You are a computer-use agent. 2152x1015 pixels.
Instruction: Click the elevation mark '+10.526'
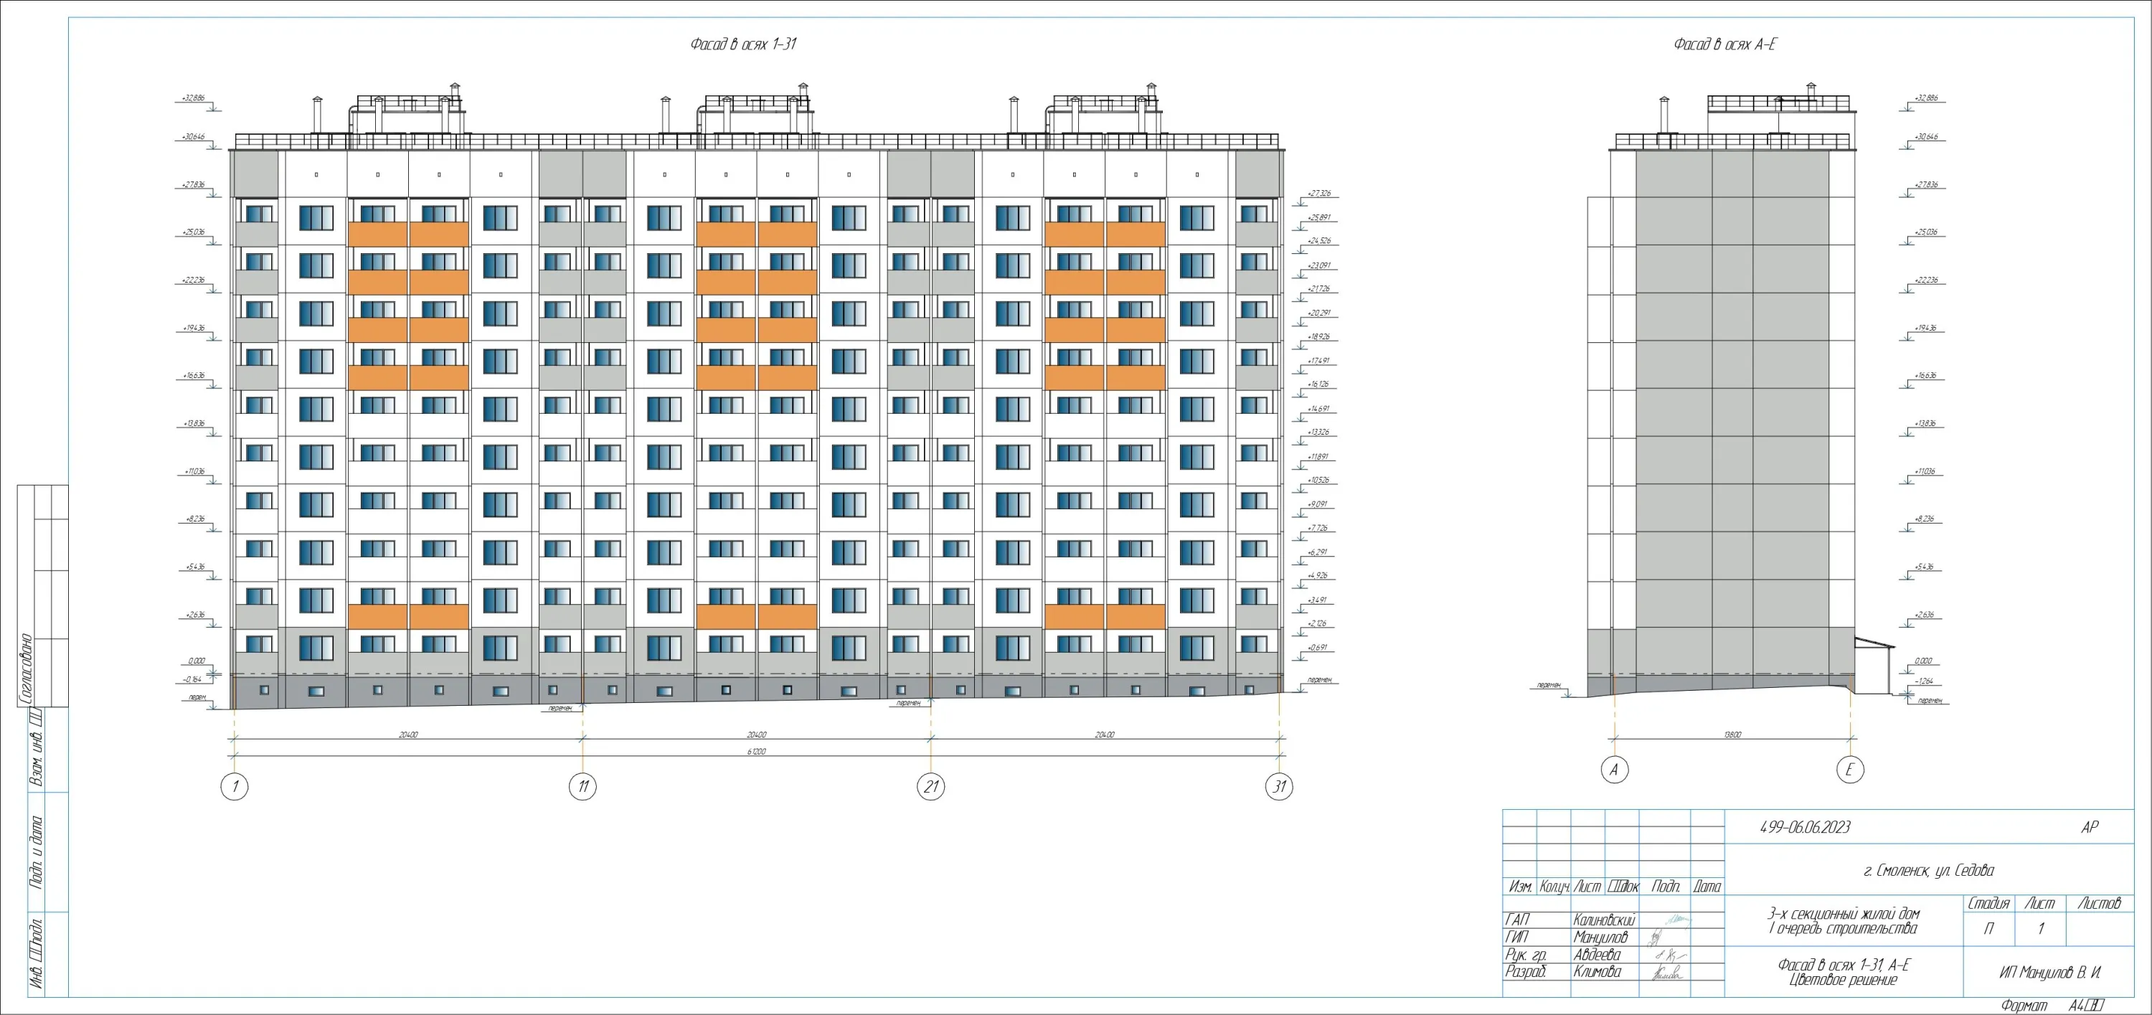coord(1319,481)
